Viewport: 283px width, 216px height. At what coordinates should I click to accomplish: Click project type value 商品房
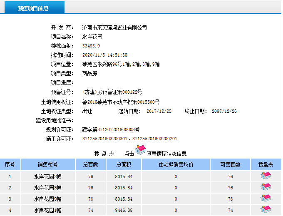click(90, 73)
